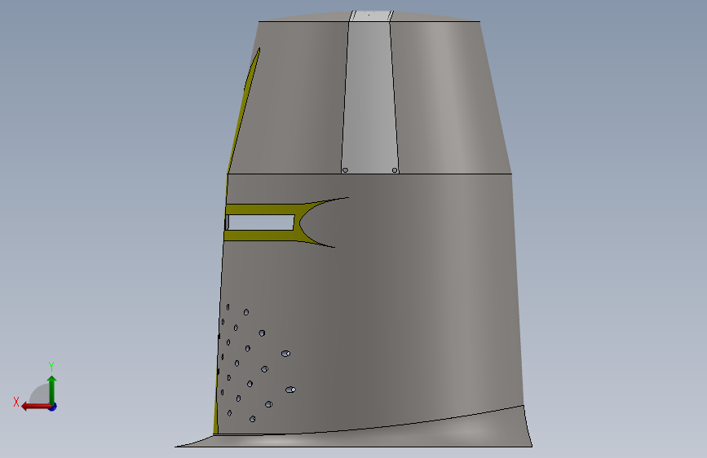Select the left rivet on the top strip
The image size is (707, 458).
pyautogui.click(x=345, y=170)
